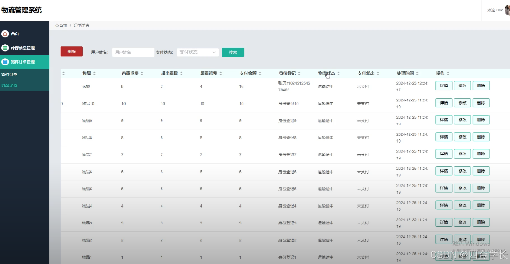Click the red 删除 batch delete button

tap(71, 52)
